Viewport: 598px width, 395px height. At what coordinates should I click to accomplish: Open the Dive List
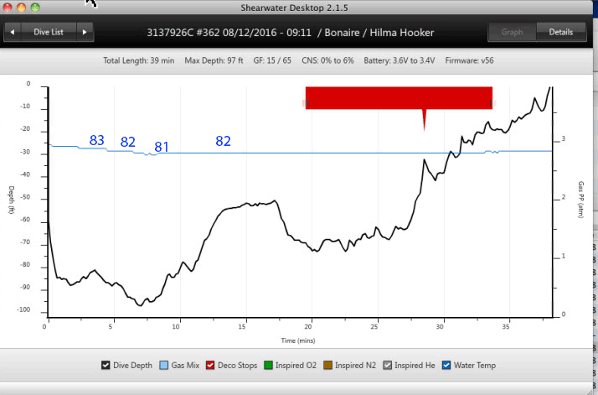49,33
